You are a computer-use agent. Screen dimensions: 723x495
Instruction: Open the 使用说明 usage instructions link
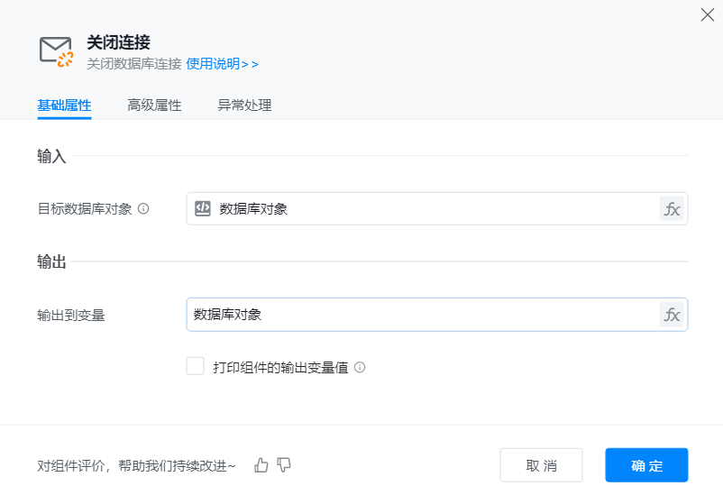tap(222, 64)
